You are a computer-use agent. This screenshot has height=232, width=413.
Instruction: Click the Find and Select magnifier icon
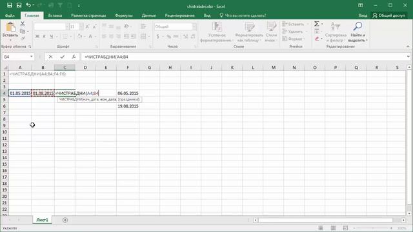358,26
